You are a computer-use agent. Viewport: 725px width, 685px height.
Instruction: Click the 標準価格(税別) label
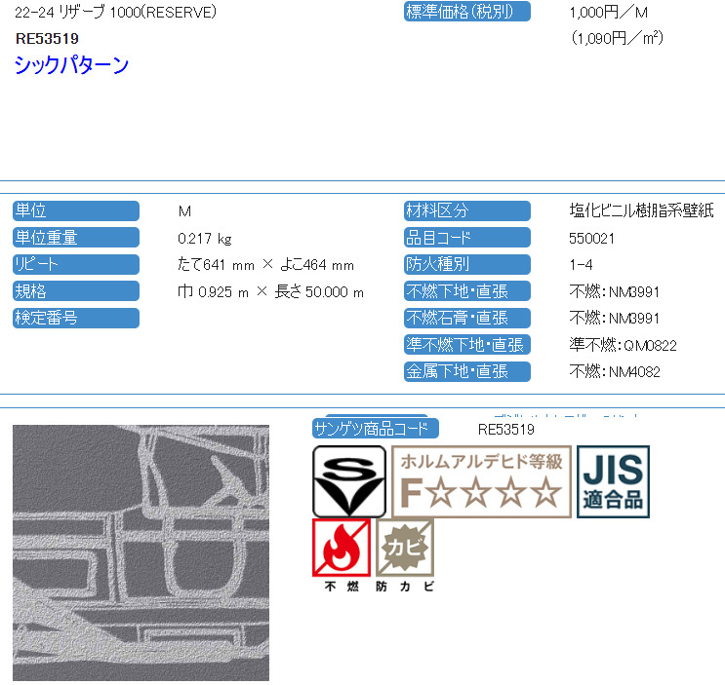[467, 12]
